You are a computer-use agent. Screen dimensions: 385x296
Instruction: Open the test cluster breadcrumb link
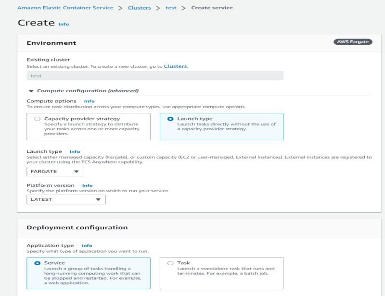tap(171, 8)
